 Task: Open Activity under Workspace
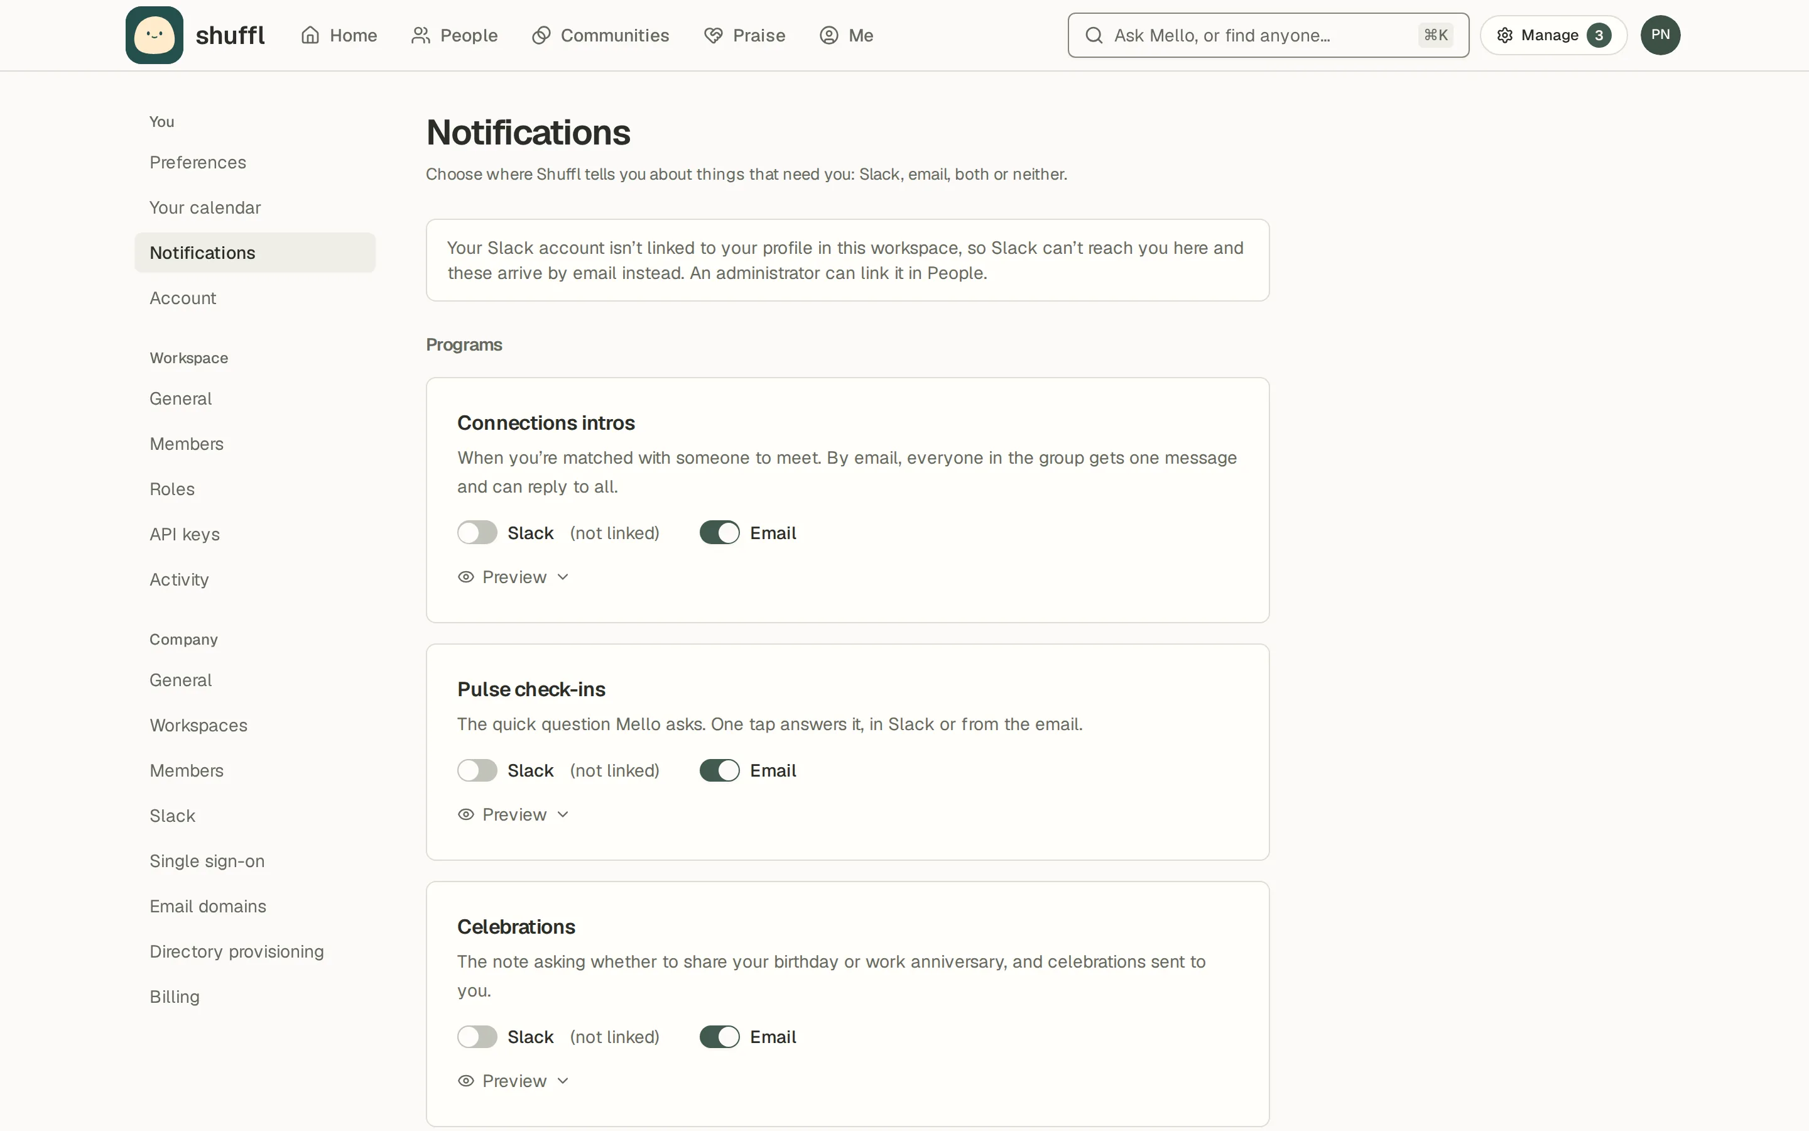(x=255, y=580)
